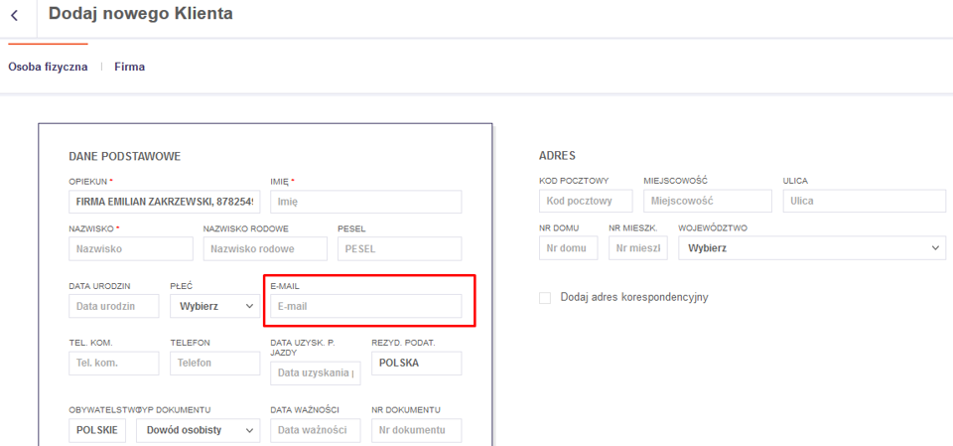Click the Nazwisko input field
The height and width of the screenshot is (446, 953).
click(x=130, y=248)
